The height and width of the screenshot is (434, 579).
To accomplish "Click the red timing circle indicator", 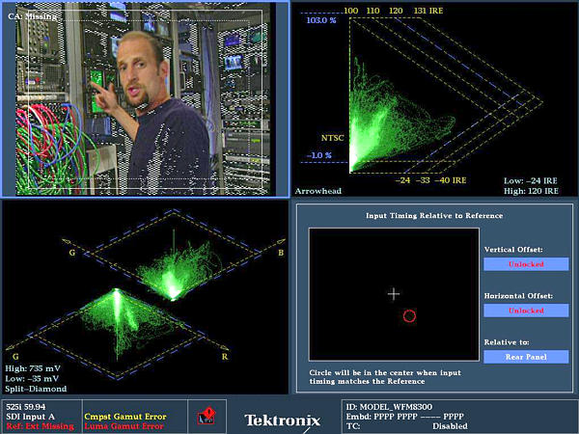I will coord(409,315).
